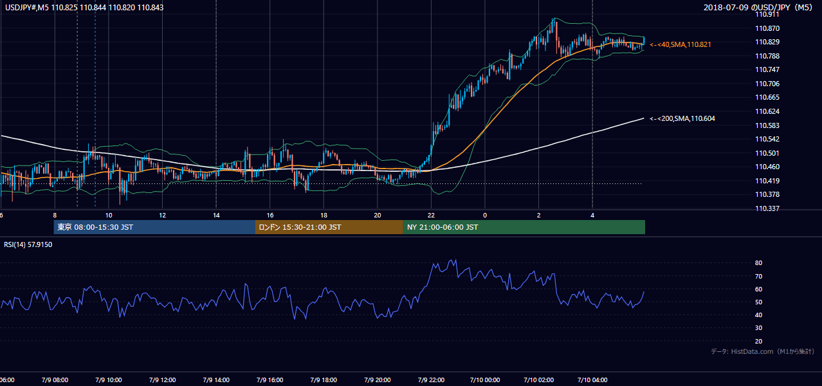Click the 7/9 10:00 time axis label
This screenshot has width=822, height=386.
tap(109, 380)
